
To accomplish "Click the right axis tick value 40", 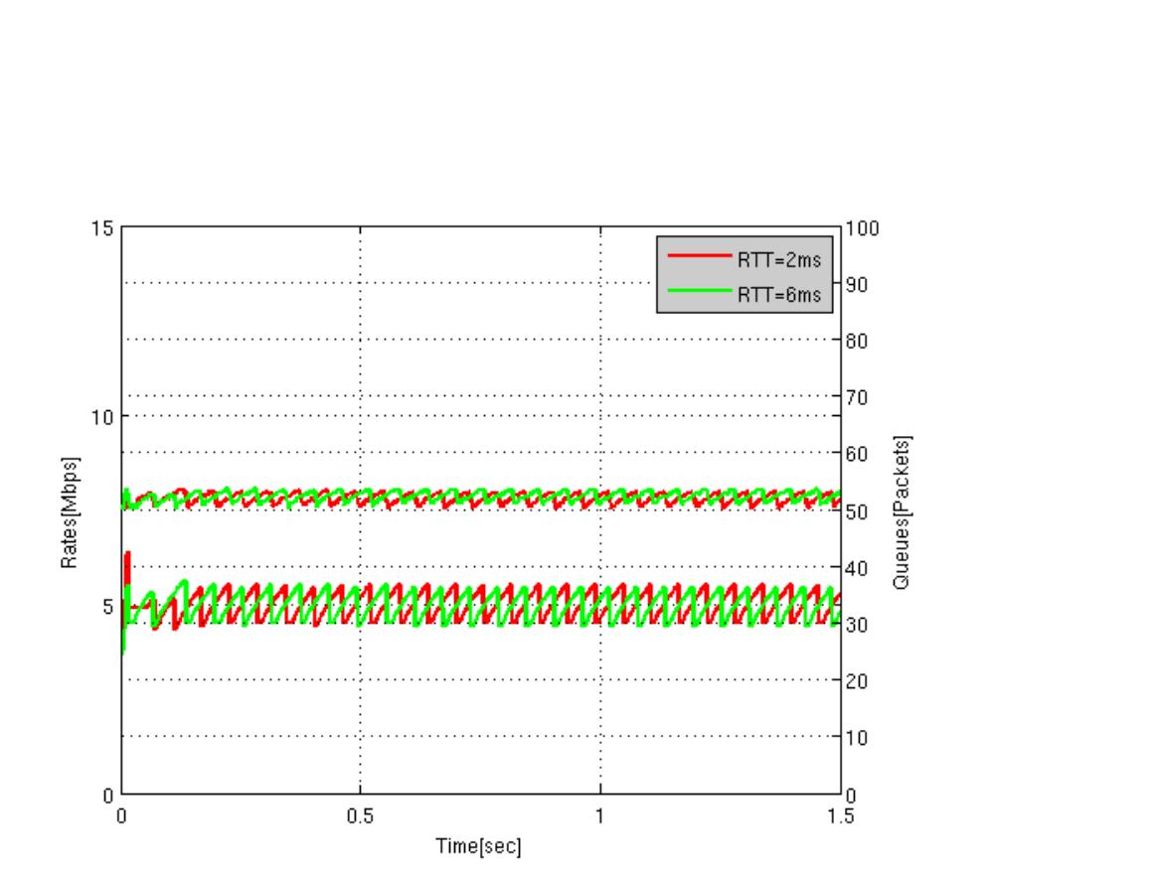I will [x=857, y=568].
